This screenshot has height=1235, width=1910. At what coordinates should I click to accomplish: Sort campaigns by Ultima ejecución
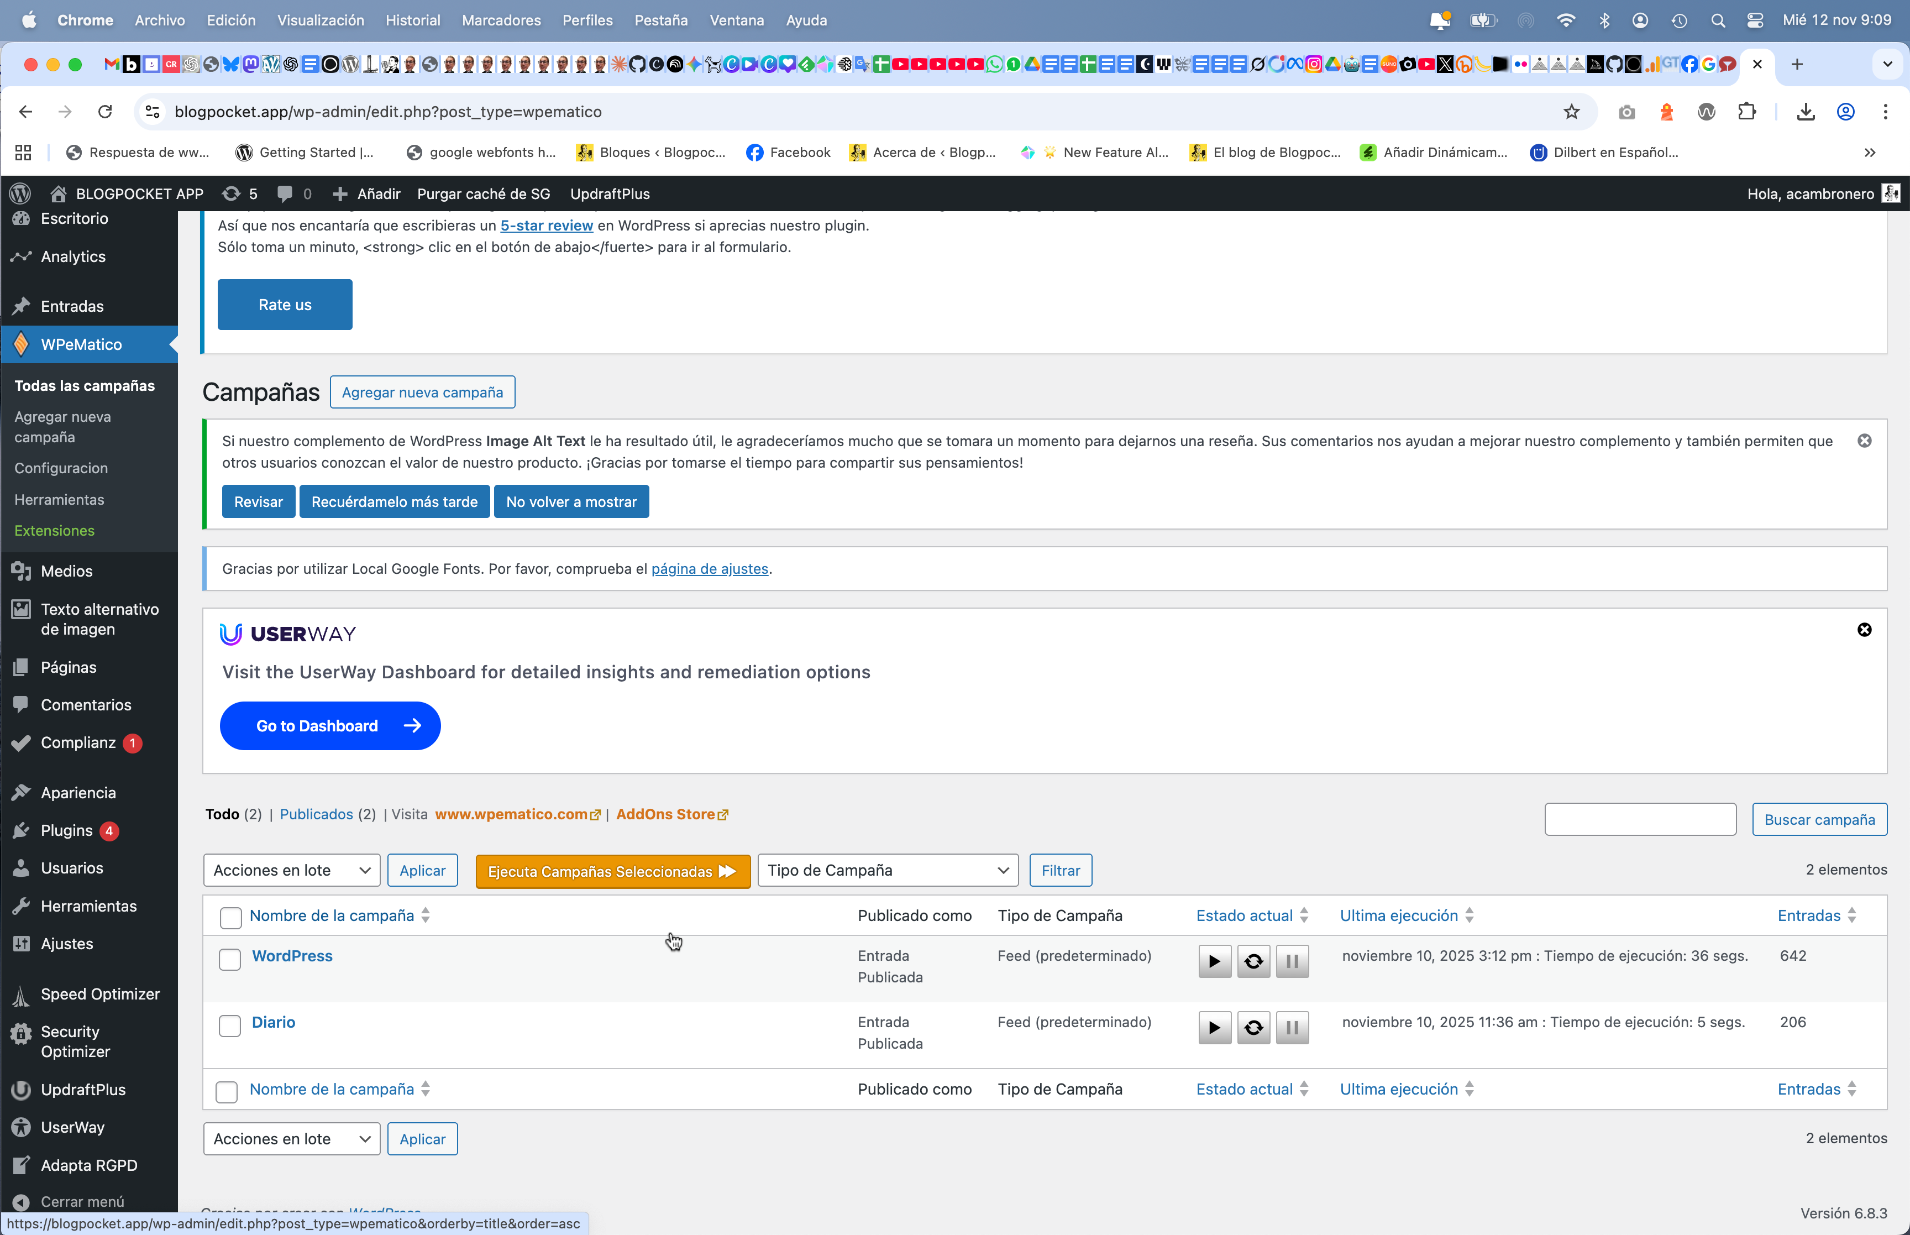pyautogui.click(x=1399, y=915)
